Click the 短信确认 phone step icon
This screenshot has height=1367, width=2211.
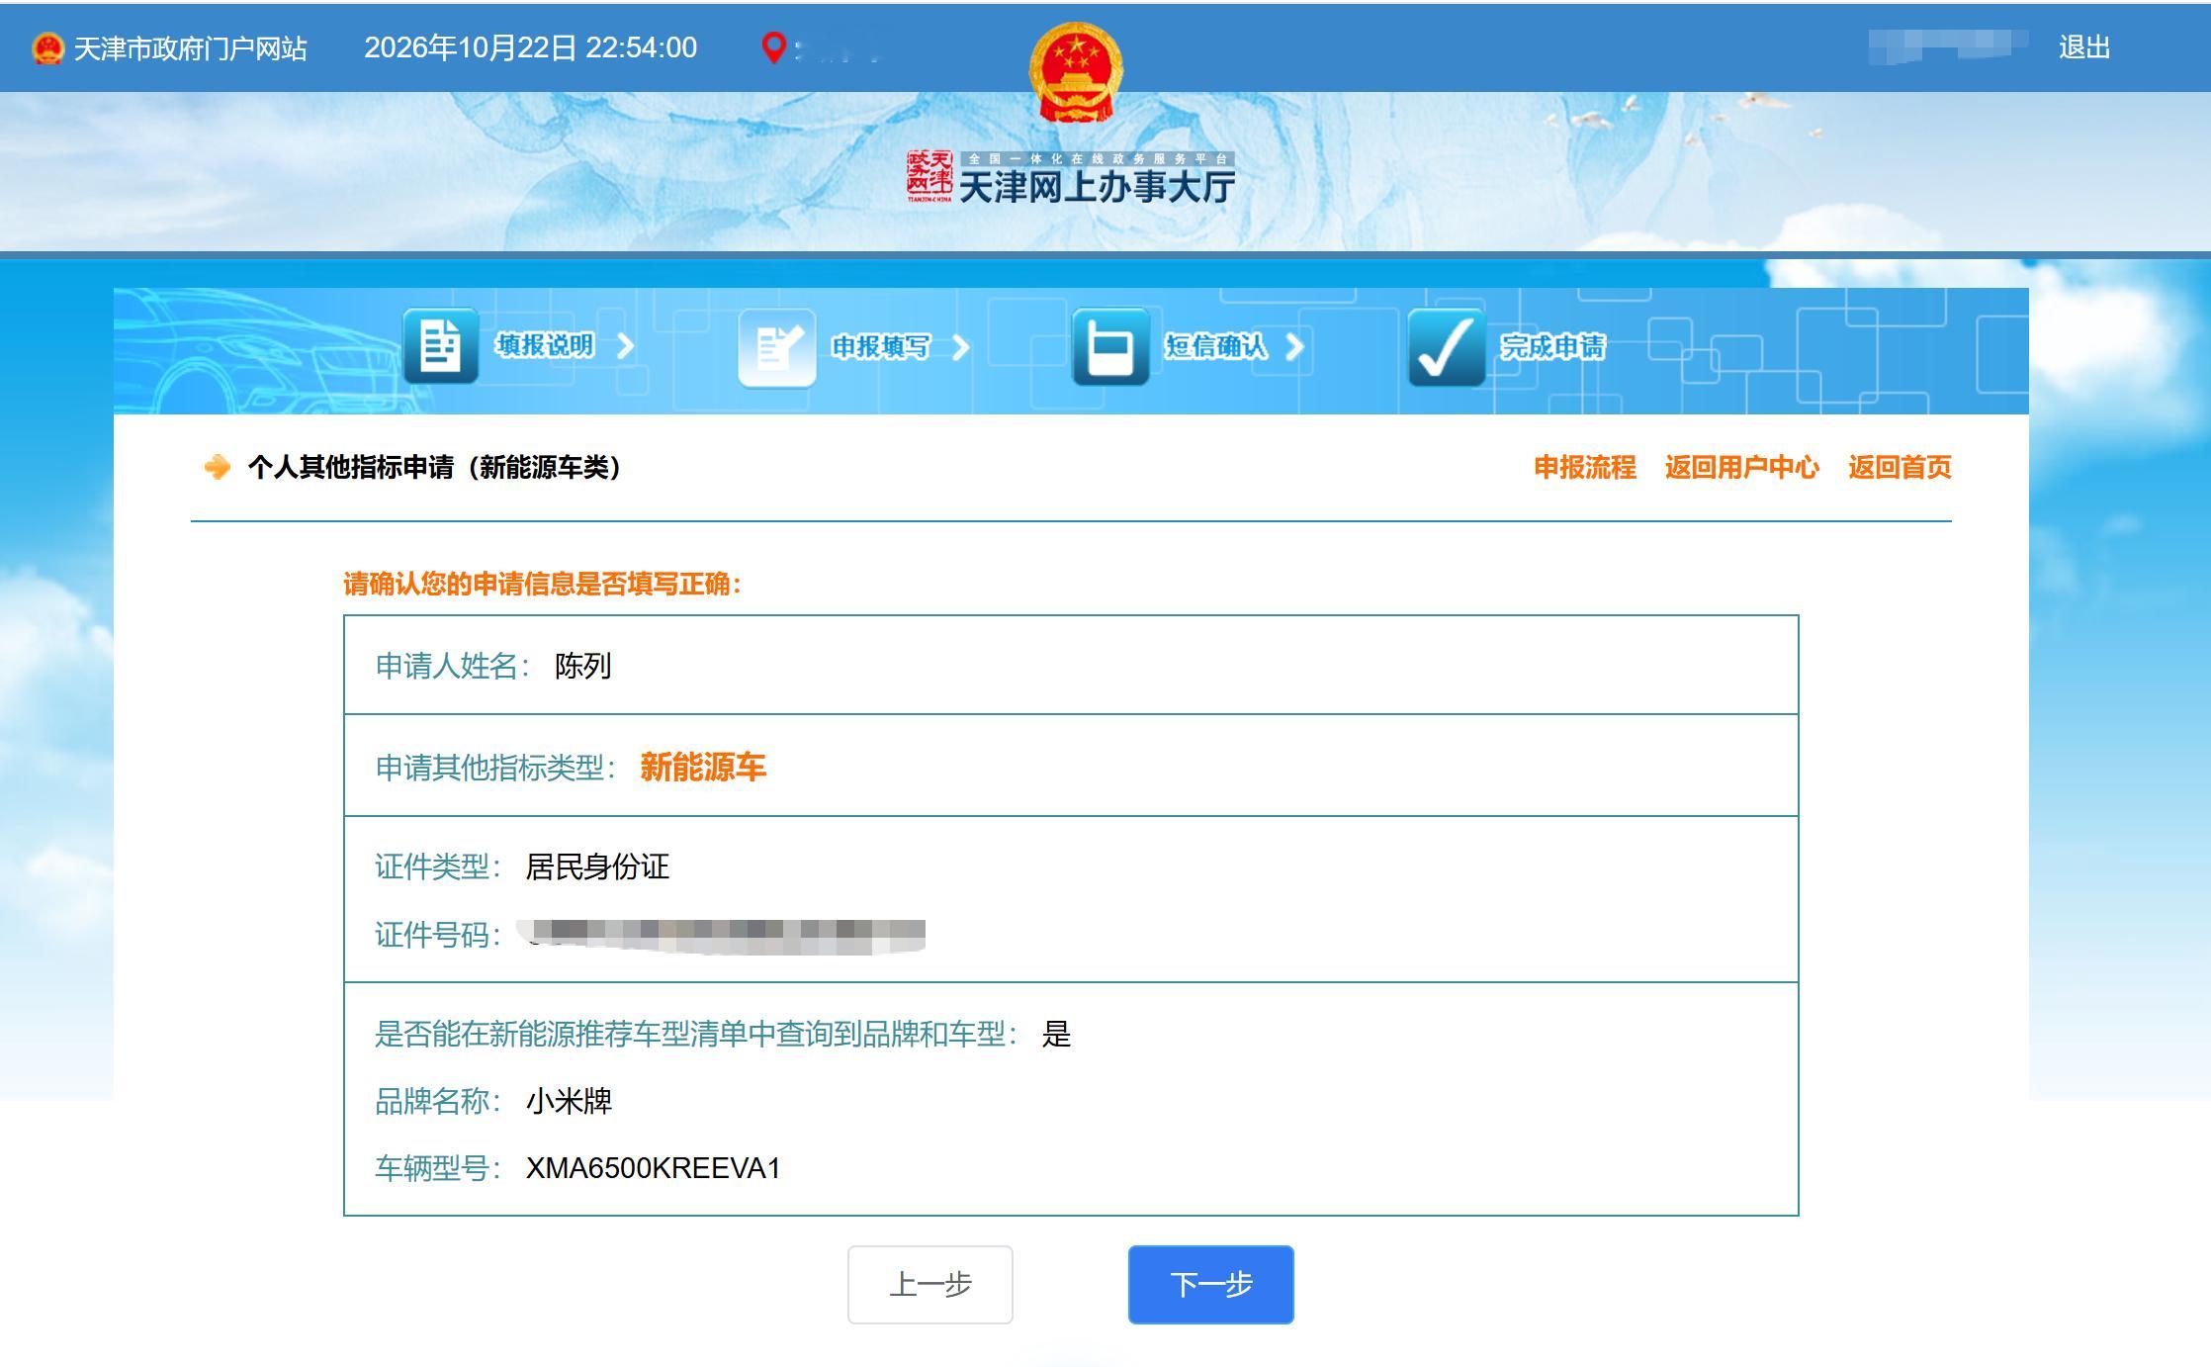(1110, 347)
